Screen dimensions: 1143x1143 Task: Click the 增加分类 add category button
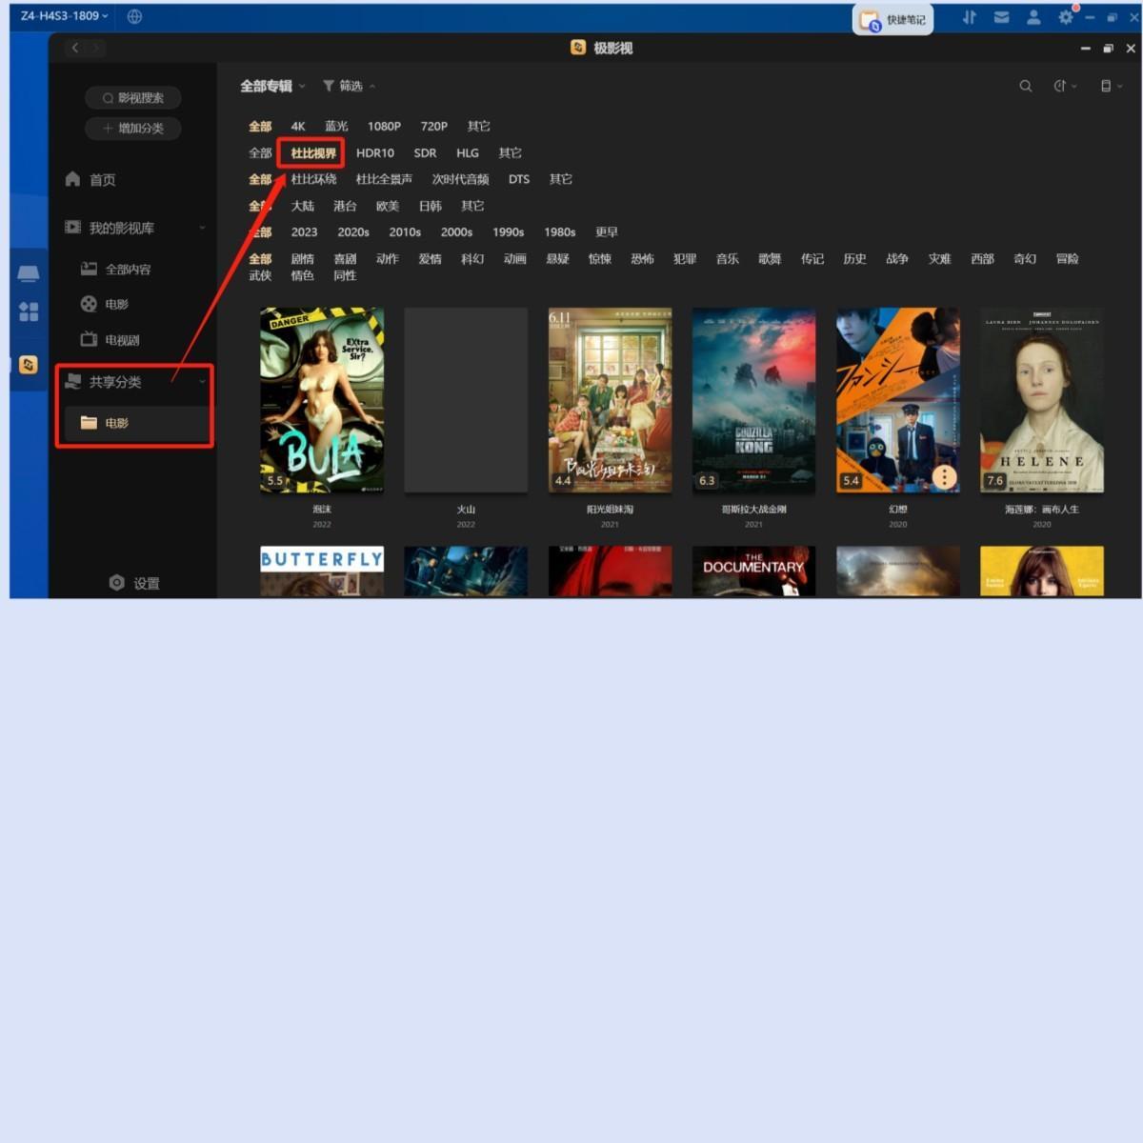pos(133,129)
